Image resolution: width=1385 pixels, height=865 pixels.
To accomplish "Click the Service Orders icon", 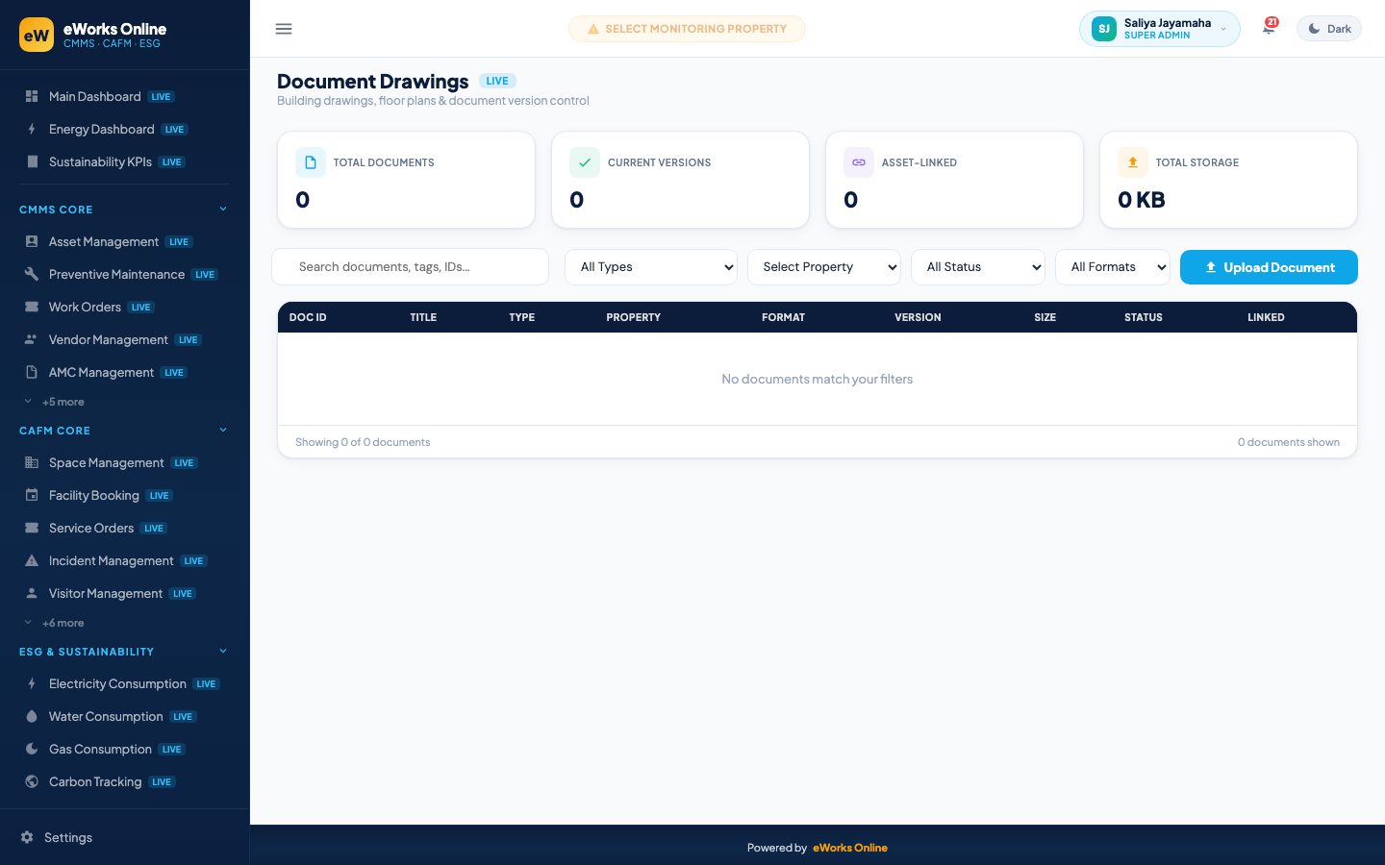I will tap(32, 528).
